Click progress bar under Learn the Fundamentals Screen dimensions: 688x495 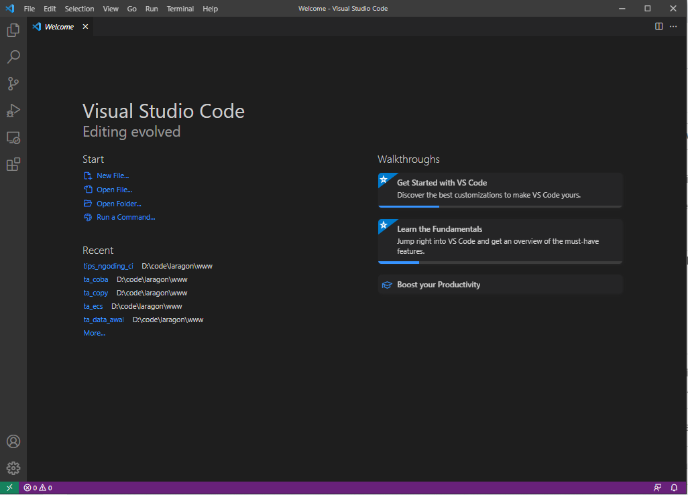pyautogui.click(x=500, y=263)
